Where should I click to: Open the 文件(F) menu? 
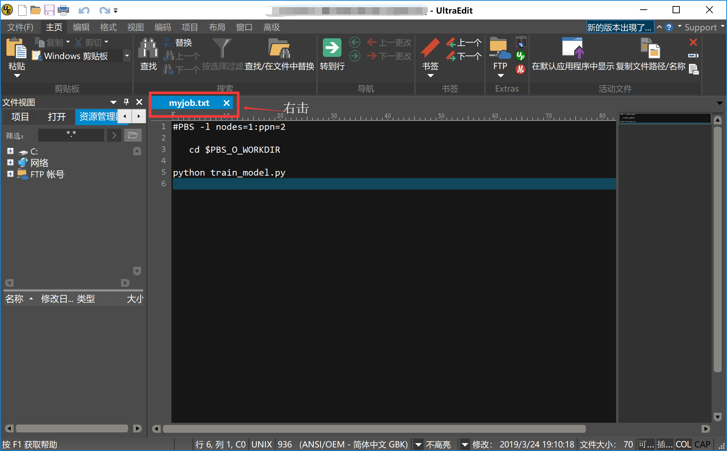pos(20,27)
